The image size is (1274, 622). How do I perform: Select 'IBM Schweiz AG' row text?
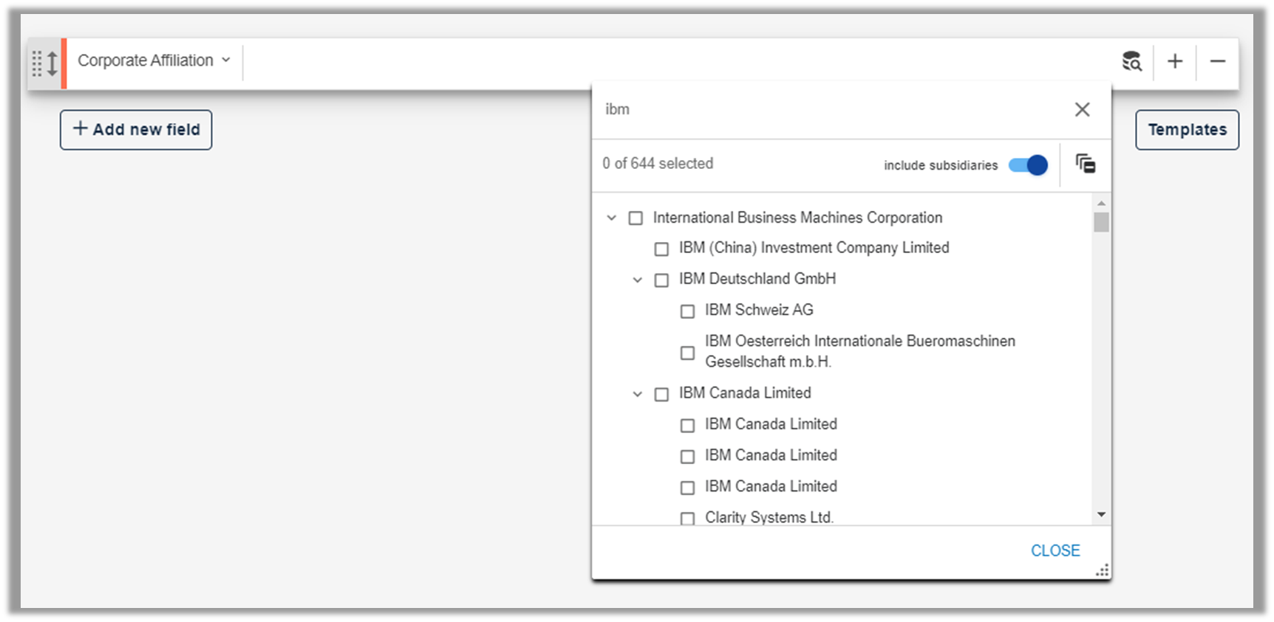(759, 310)
